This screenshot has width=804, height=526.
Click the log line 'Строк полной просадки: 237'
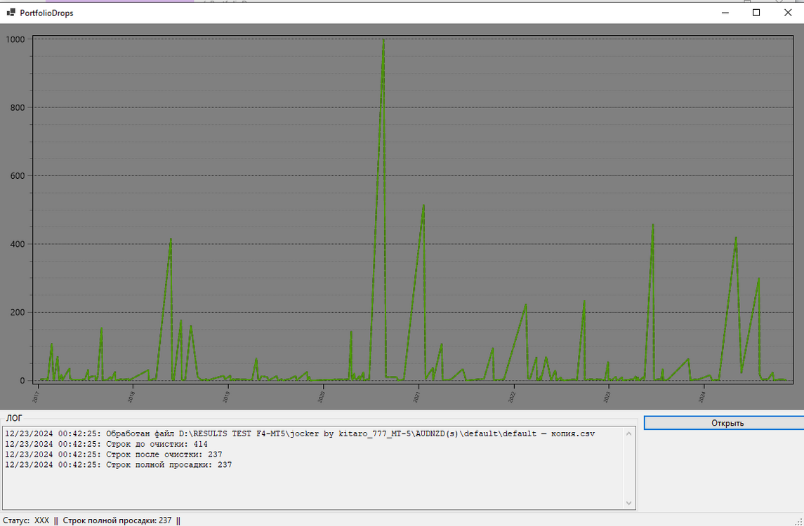coord(118,464)
